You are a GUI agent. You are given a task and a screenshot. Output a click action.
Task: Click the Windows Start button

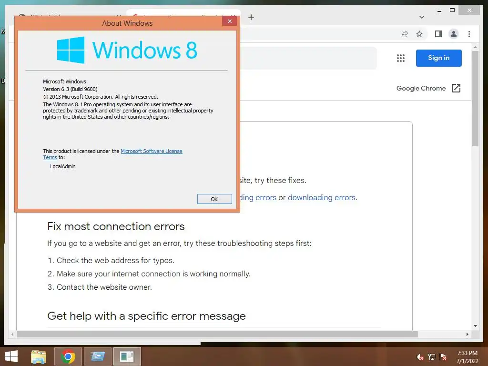click(11, 356)
